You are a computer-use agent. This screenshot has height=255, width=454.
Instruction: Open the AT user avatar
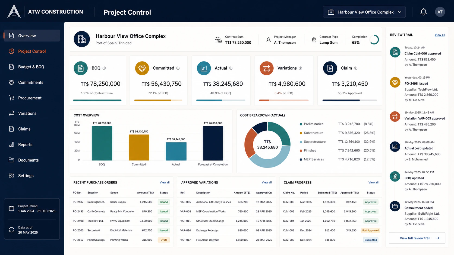point(440,12)
